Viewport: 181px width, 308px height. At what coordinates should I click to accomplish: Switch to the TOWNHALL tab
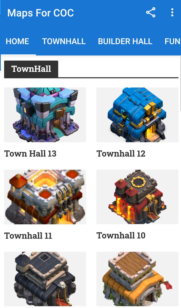64,41
